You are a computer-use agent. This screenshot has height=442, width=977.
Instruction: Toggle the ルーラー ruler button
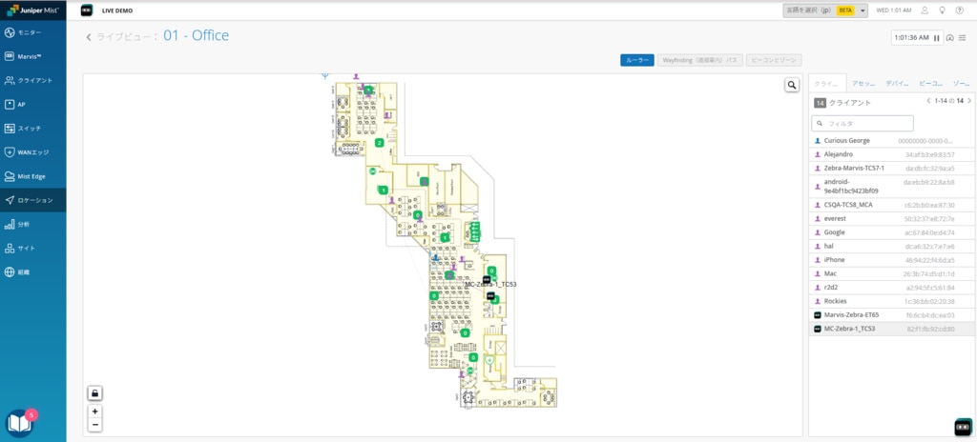coord(636,60)
